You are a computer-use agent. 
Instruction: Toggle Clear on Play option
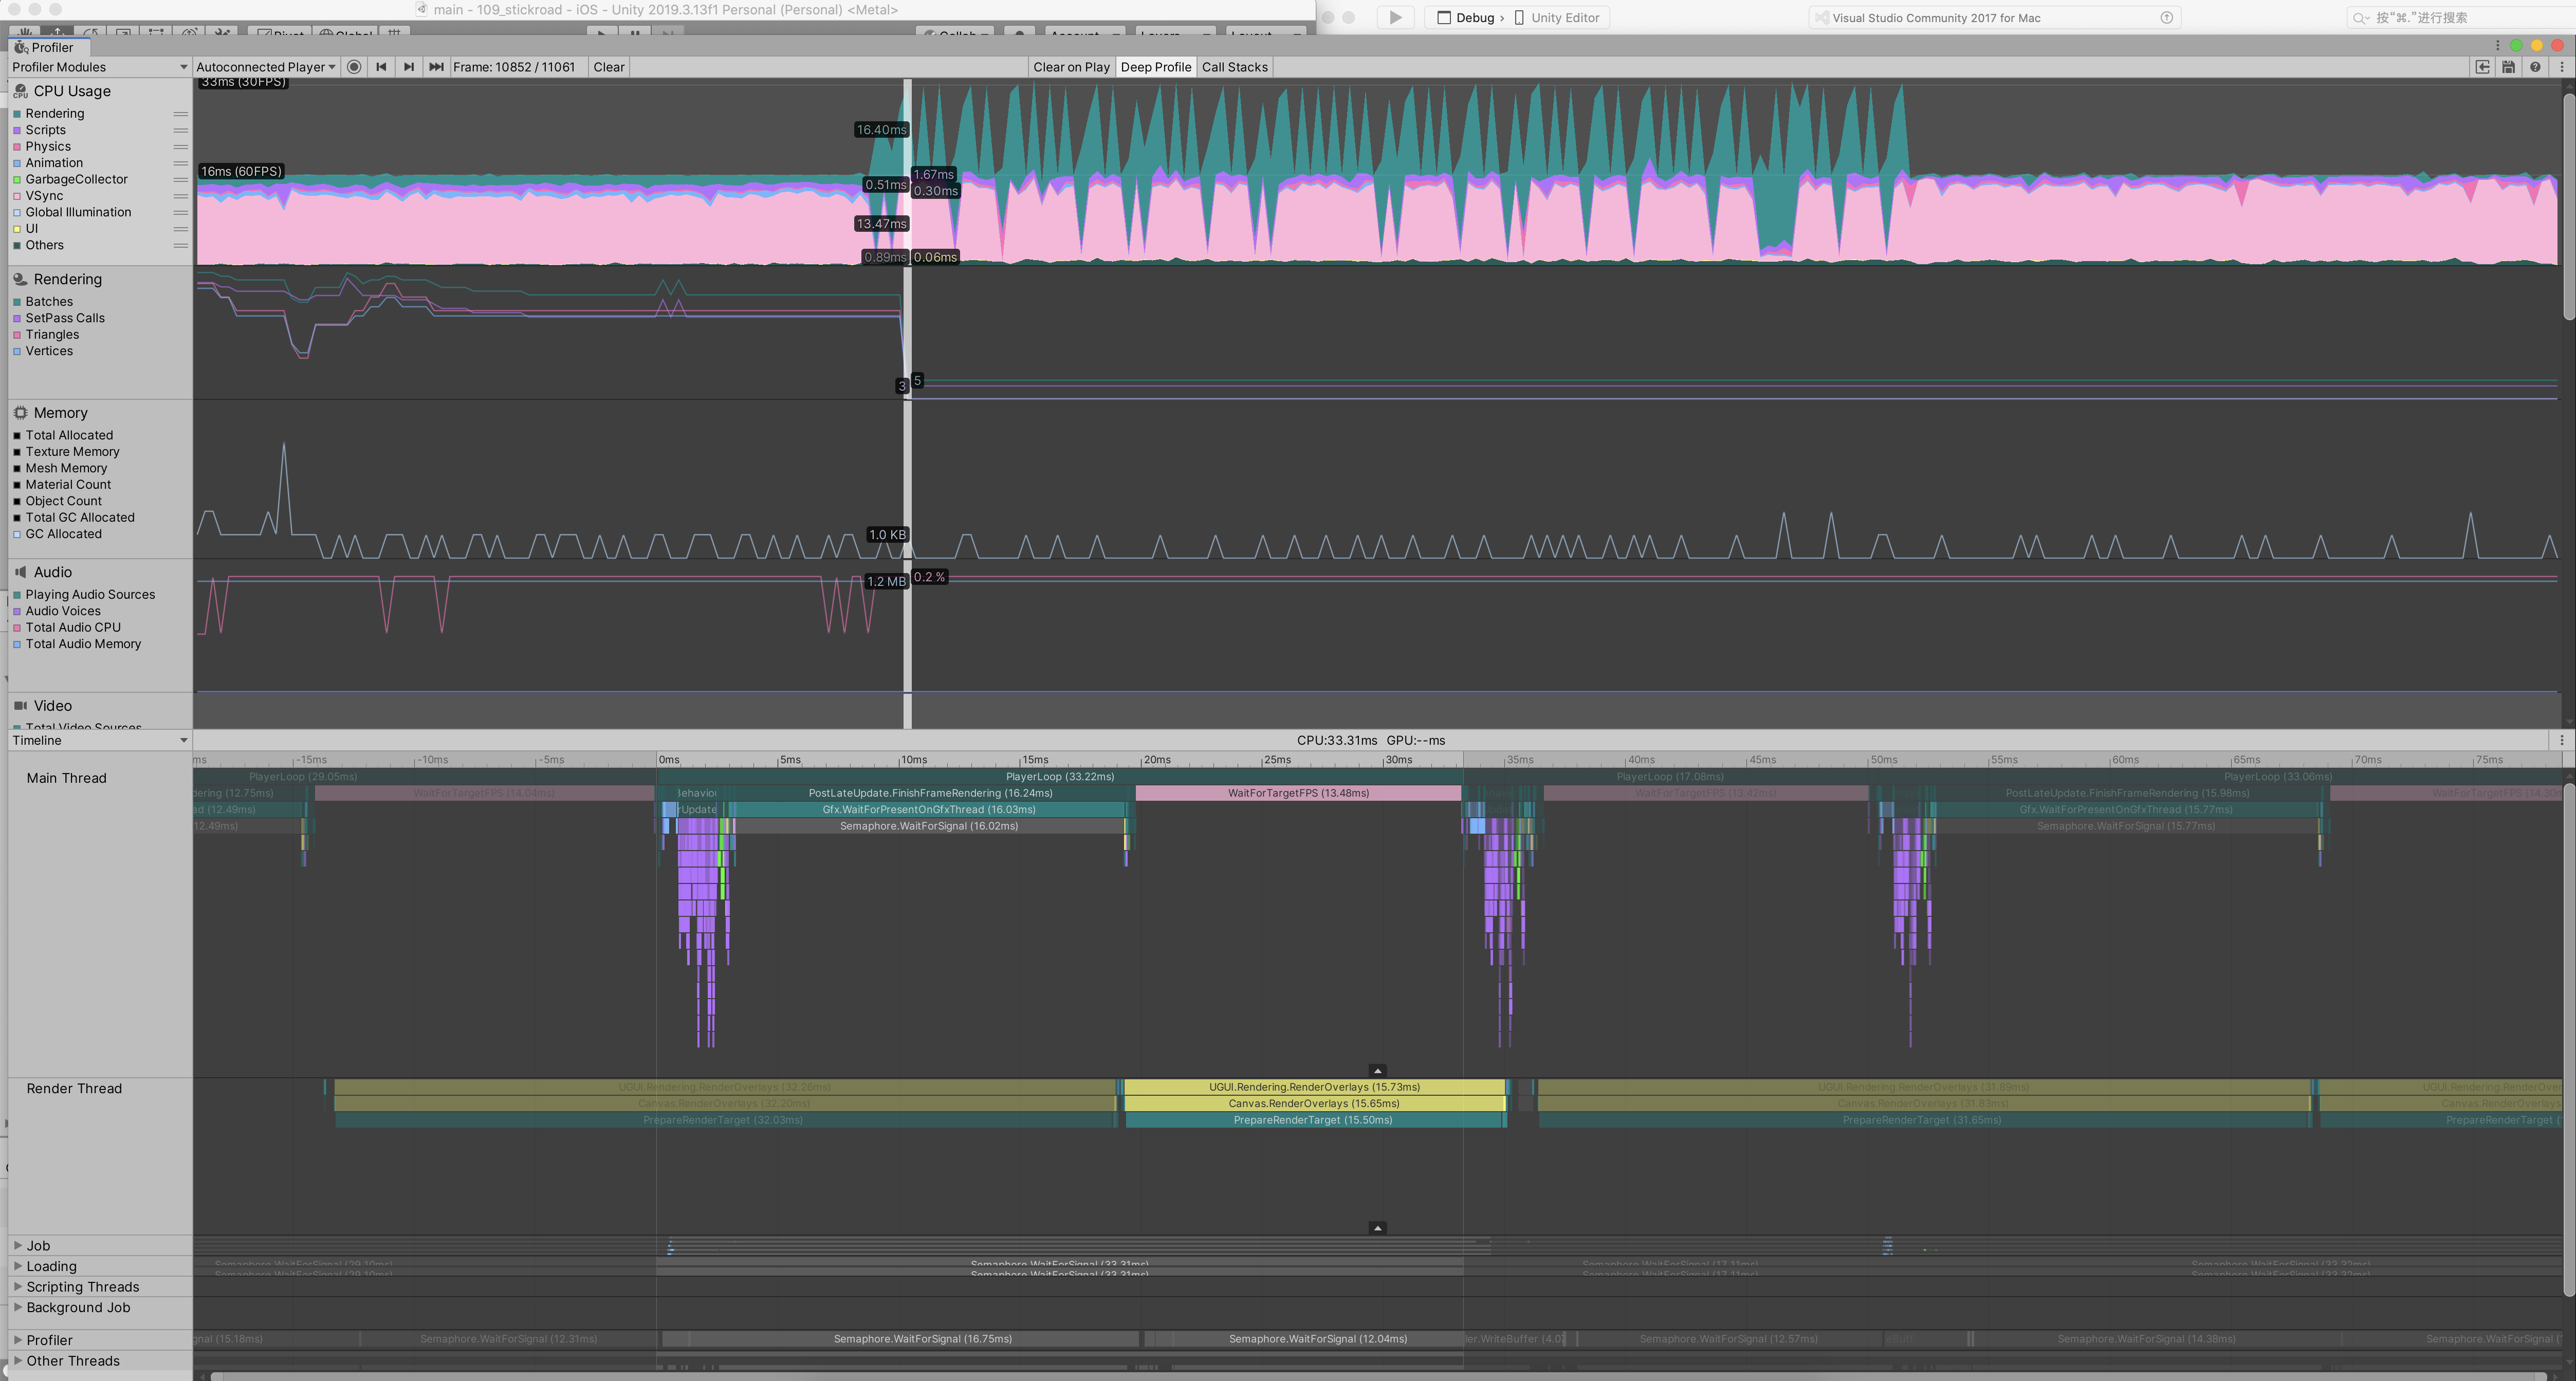pyautogui.click(x=1071, y=67)
